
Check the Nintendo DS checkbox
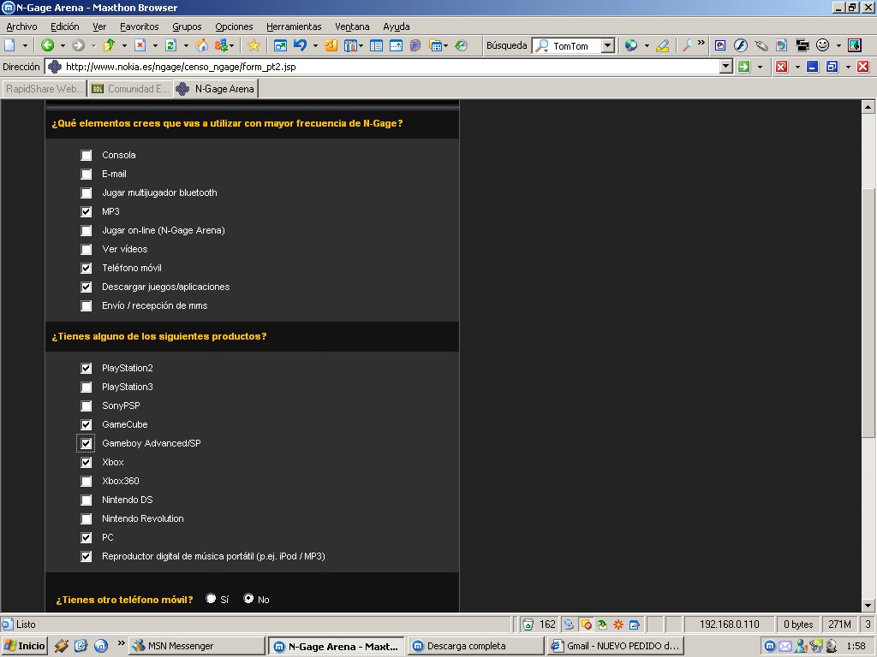click(87, 500)
